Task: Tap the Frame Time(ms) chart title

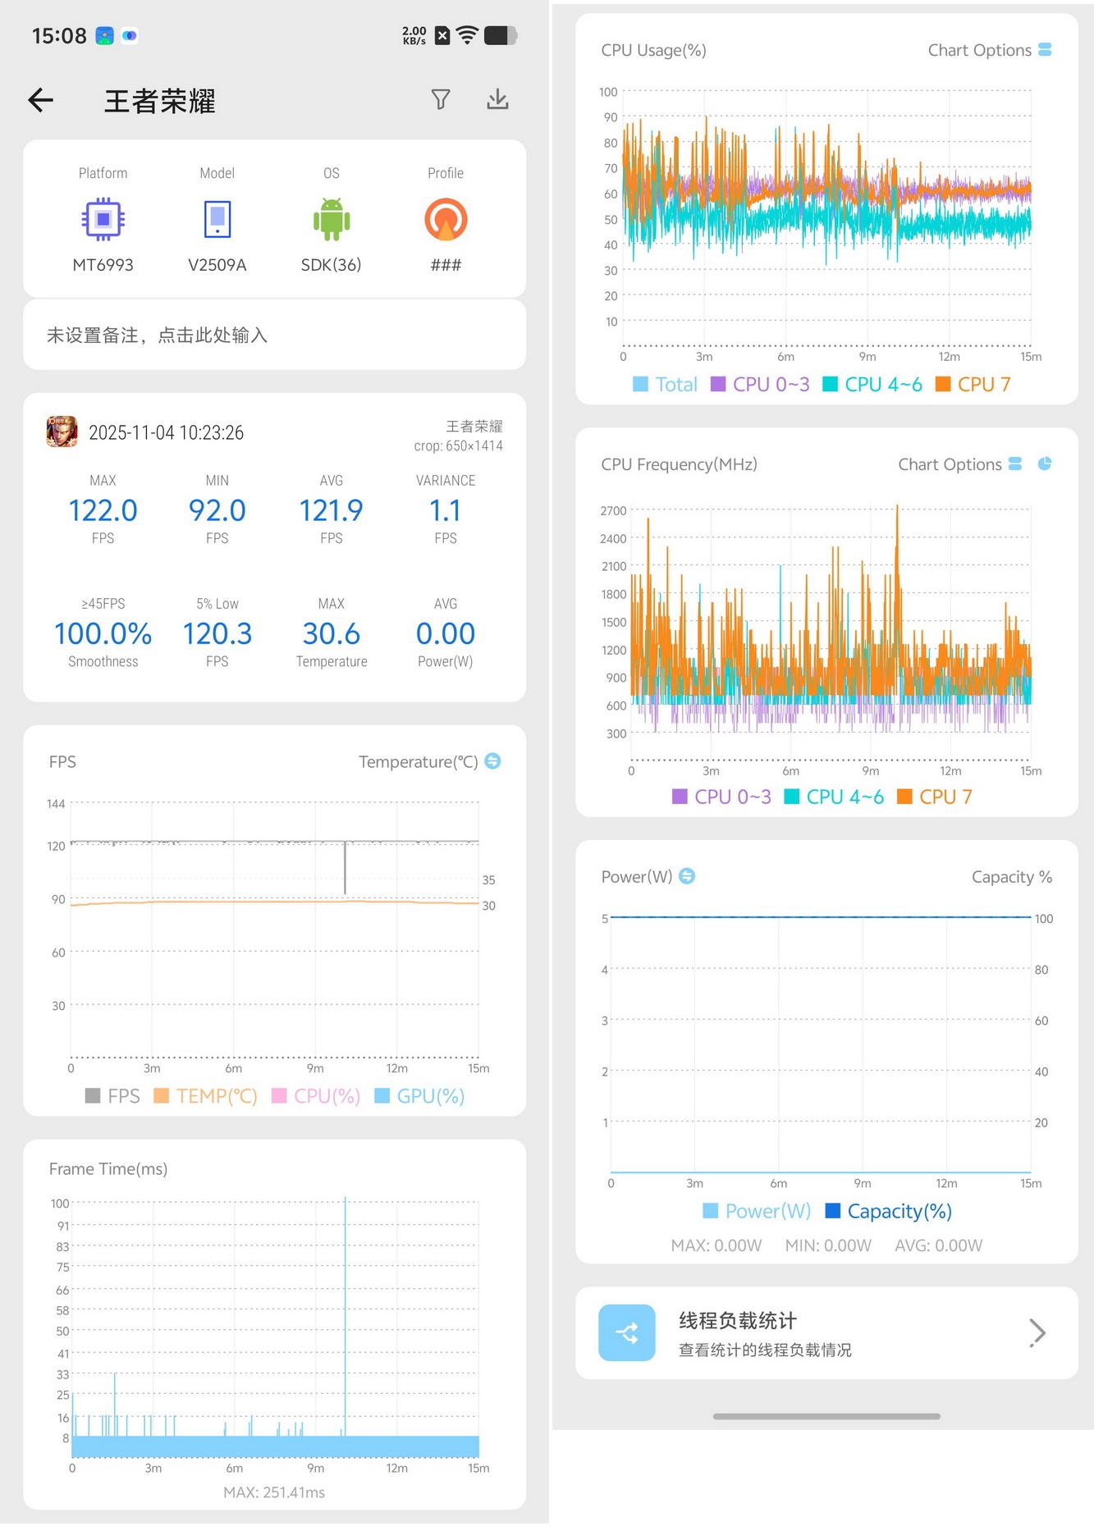Action: [108, 1169]
